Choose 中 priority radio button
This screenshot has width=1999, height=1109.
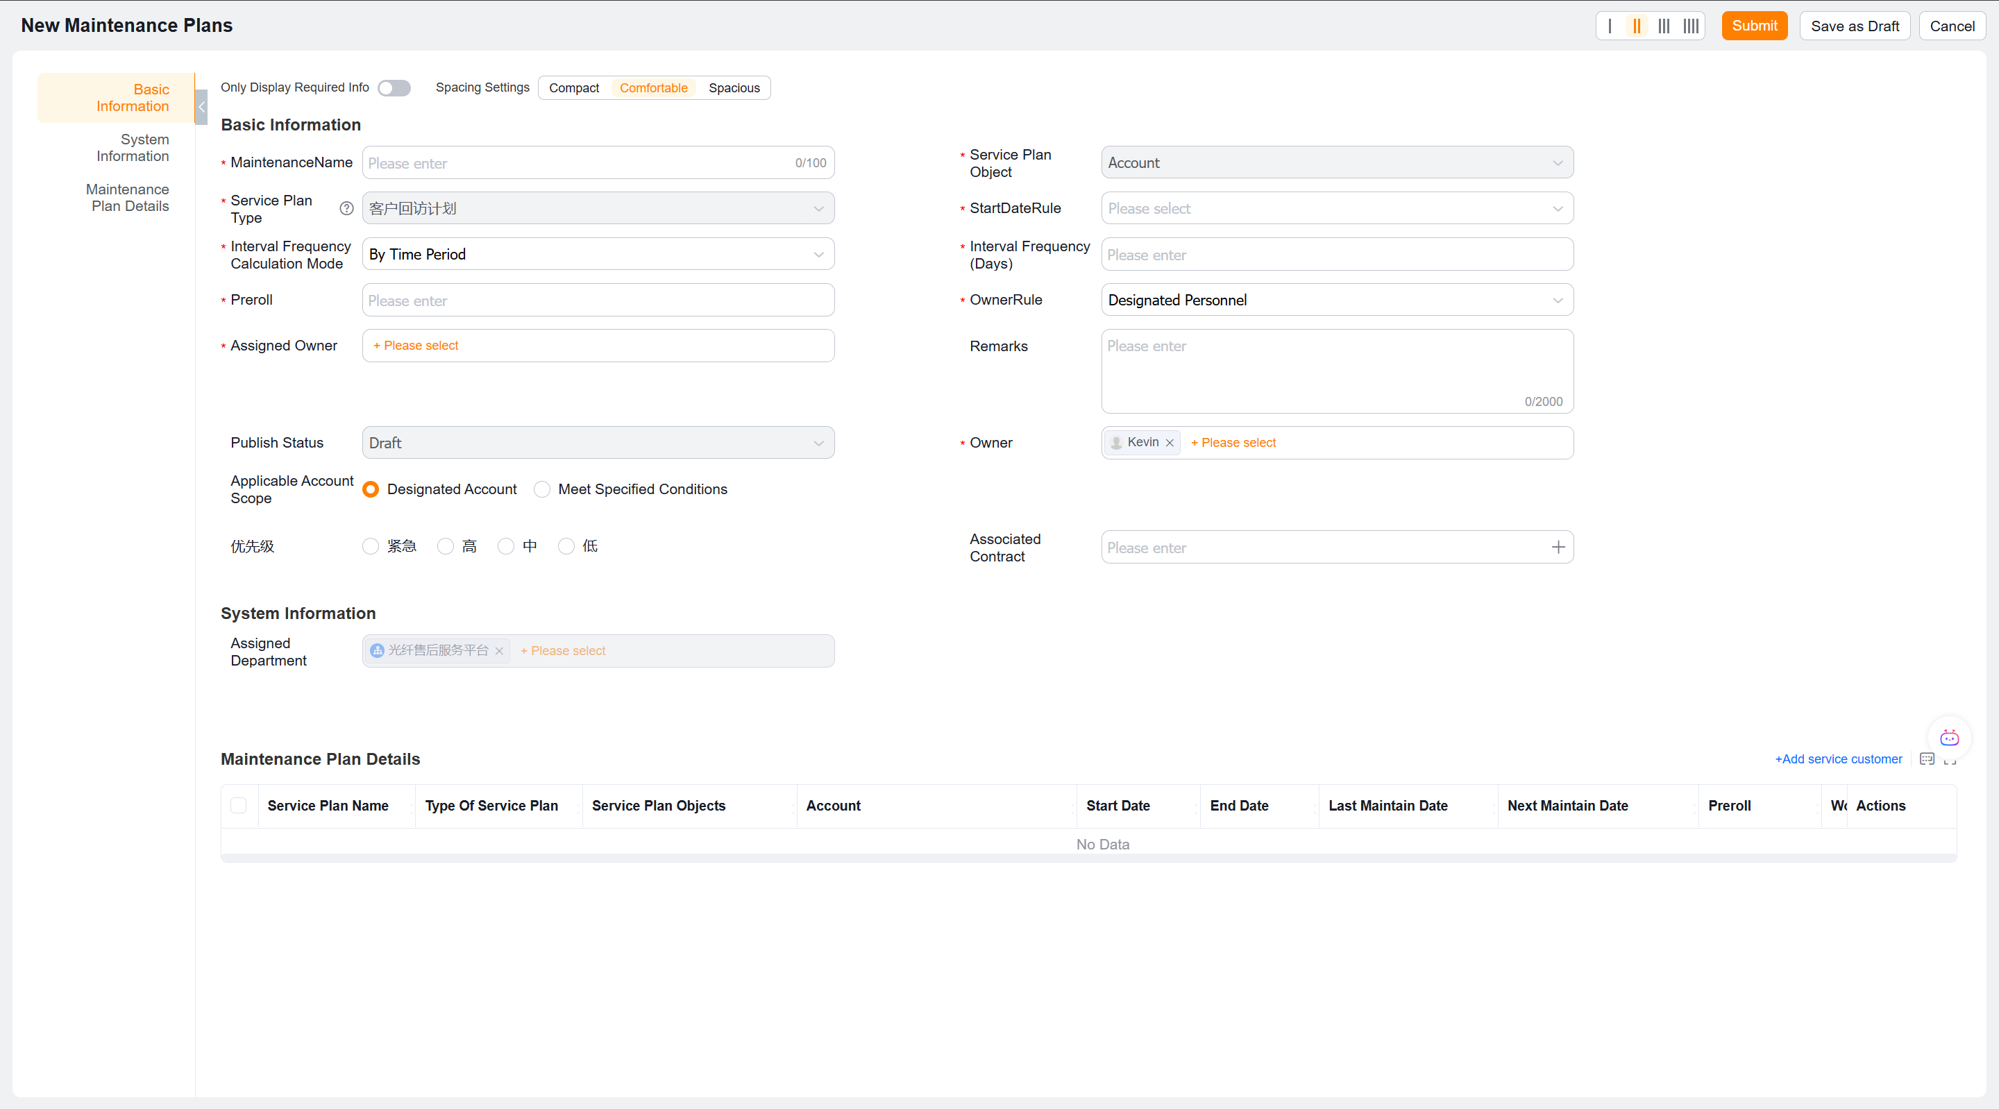[x=506, y=546]
